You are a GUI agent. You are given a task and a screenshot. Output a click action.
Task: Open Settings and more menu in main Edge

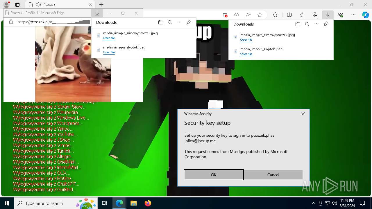pos(353,15)
